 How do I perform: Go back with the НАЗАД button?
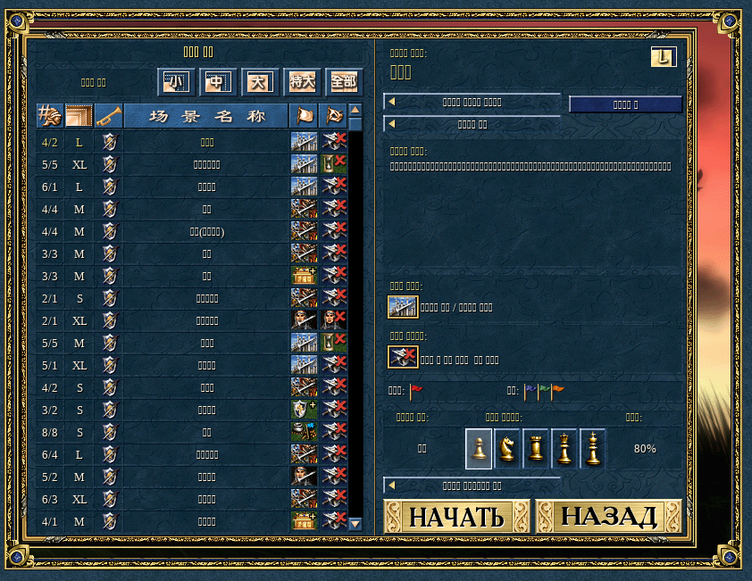(x=608, y=517)
